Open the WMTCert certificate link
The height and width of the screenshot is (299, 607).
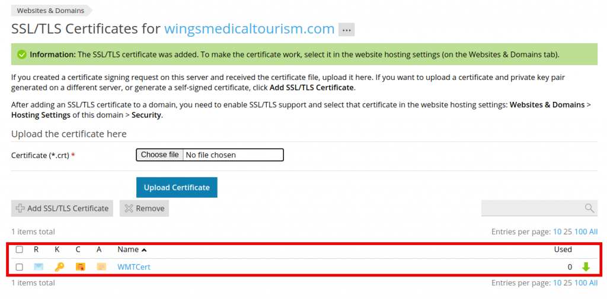click(133, 267)
